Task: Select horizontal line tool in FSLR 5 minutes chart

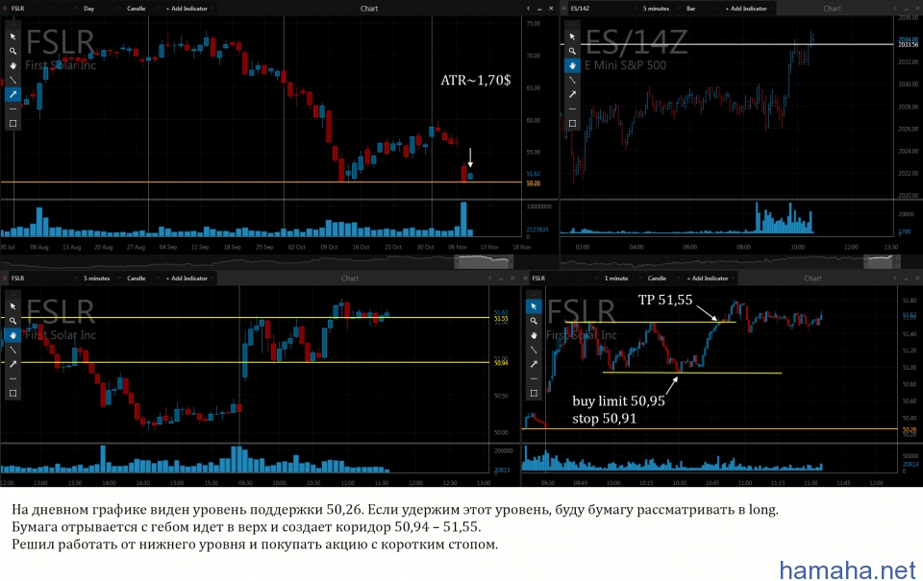Action: click(x=12, y=378)
